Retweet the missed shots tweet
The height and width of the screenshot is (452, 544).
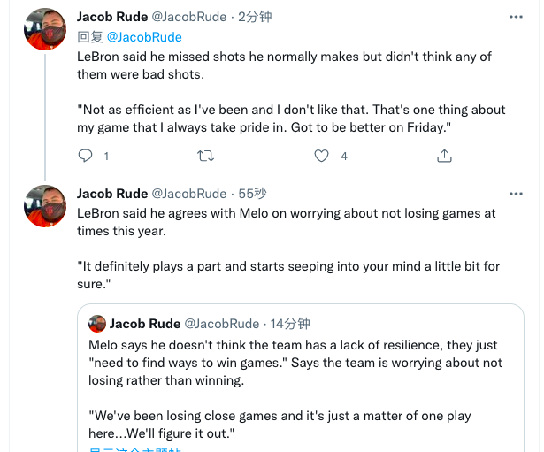204,156
